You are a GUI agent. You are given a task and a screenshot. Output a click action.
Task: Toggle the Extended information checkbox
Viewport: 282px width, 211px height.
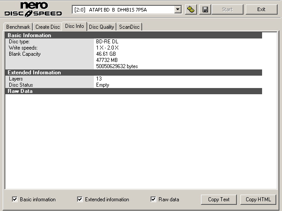pyautogui.click(x=80, y=199)
